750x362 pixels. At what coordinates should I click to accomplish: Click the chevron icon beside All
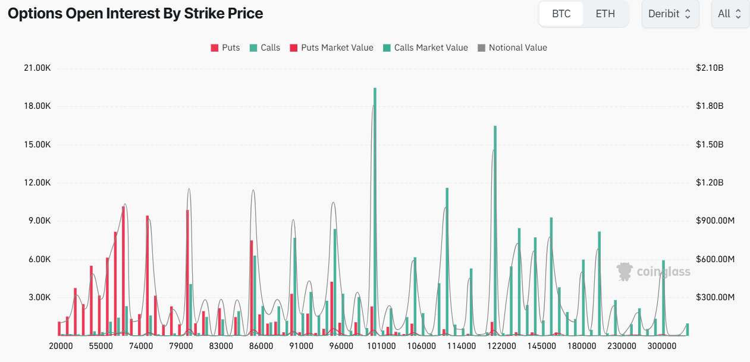pyautogui.click(x=739, y=13)
